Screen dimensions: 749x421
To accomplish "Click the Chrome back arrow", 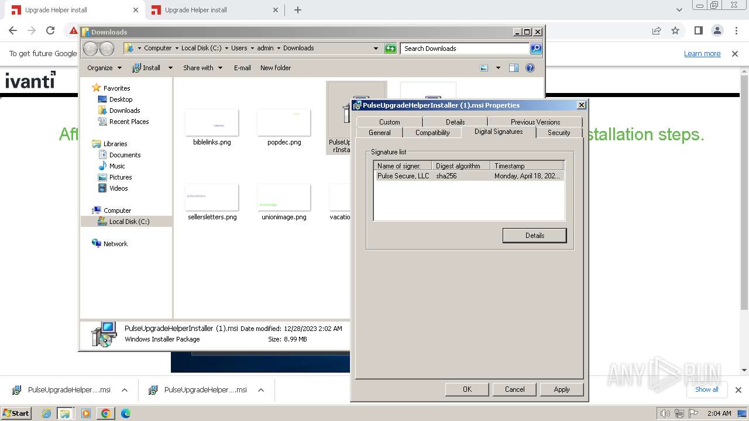I will (13, 31).
